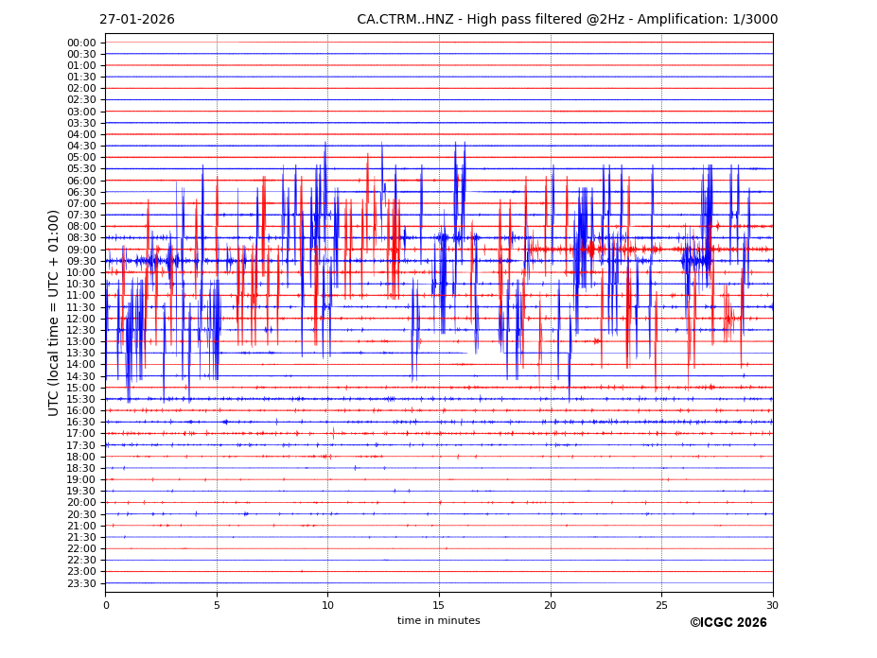Screen dimensions: 877x658
Task: Click the 'time in minutes' axis label
Action: click(438, 621)
